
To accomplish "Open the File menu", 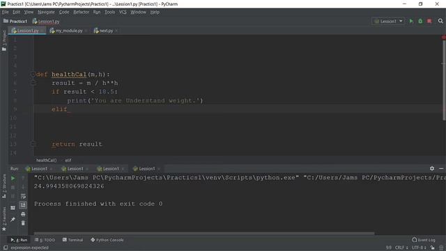I will click(x=5, y=12).
